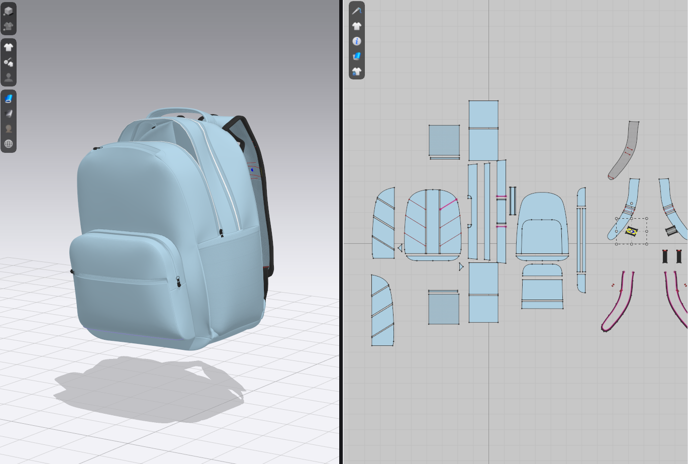The height and width of the screenshot is (464, 688).
Task: Toggle Show Avatar silhouette icon in 3D toolbar
Action: point(9,77)
